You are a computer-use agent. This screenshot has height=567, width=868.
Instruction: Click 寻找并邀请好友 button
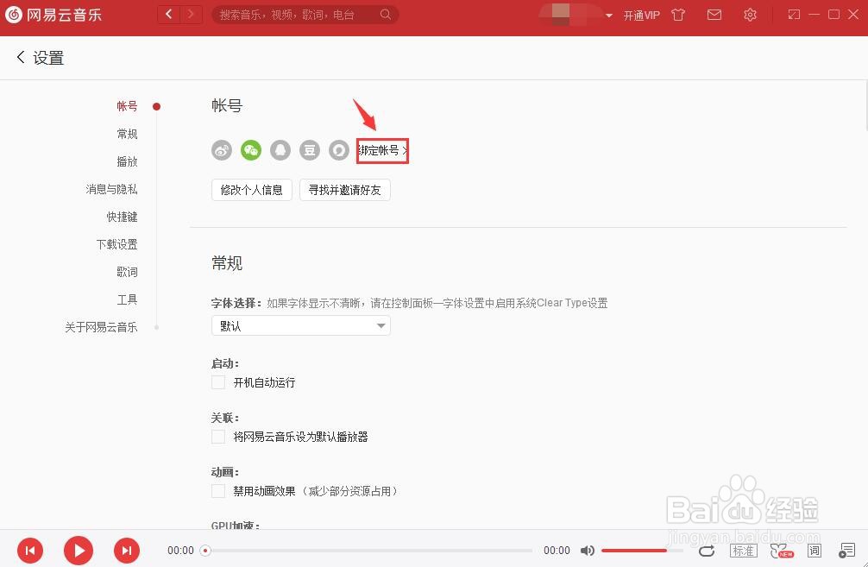pos(345,190)
